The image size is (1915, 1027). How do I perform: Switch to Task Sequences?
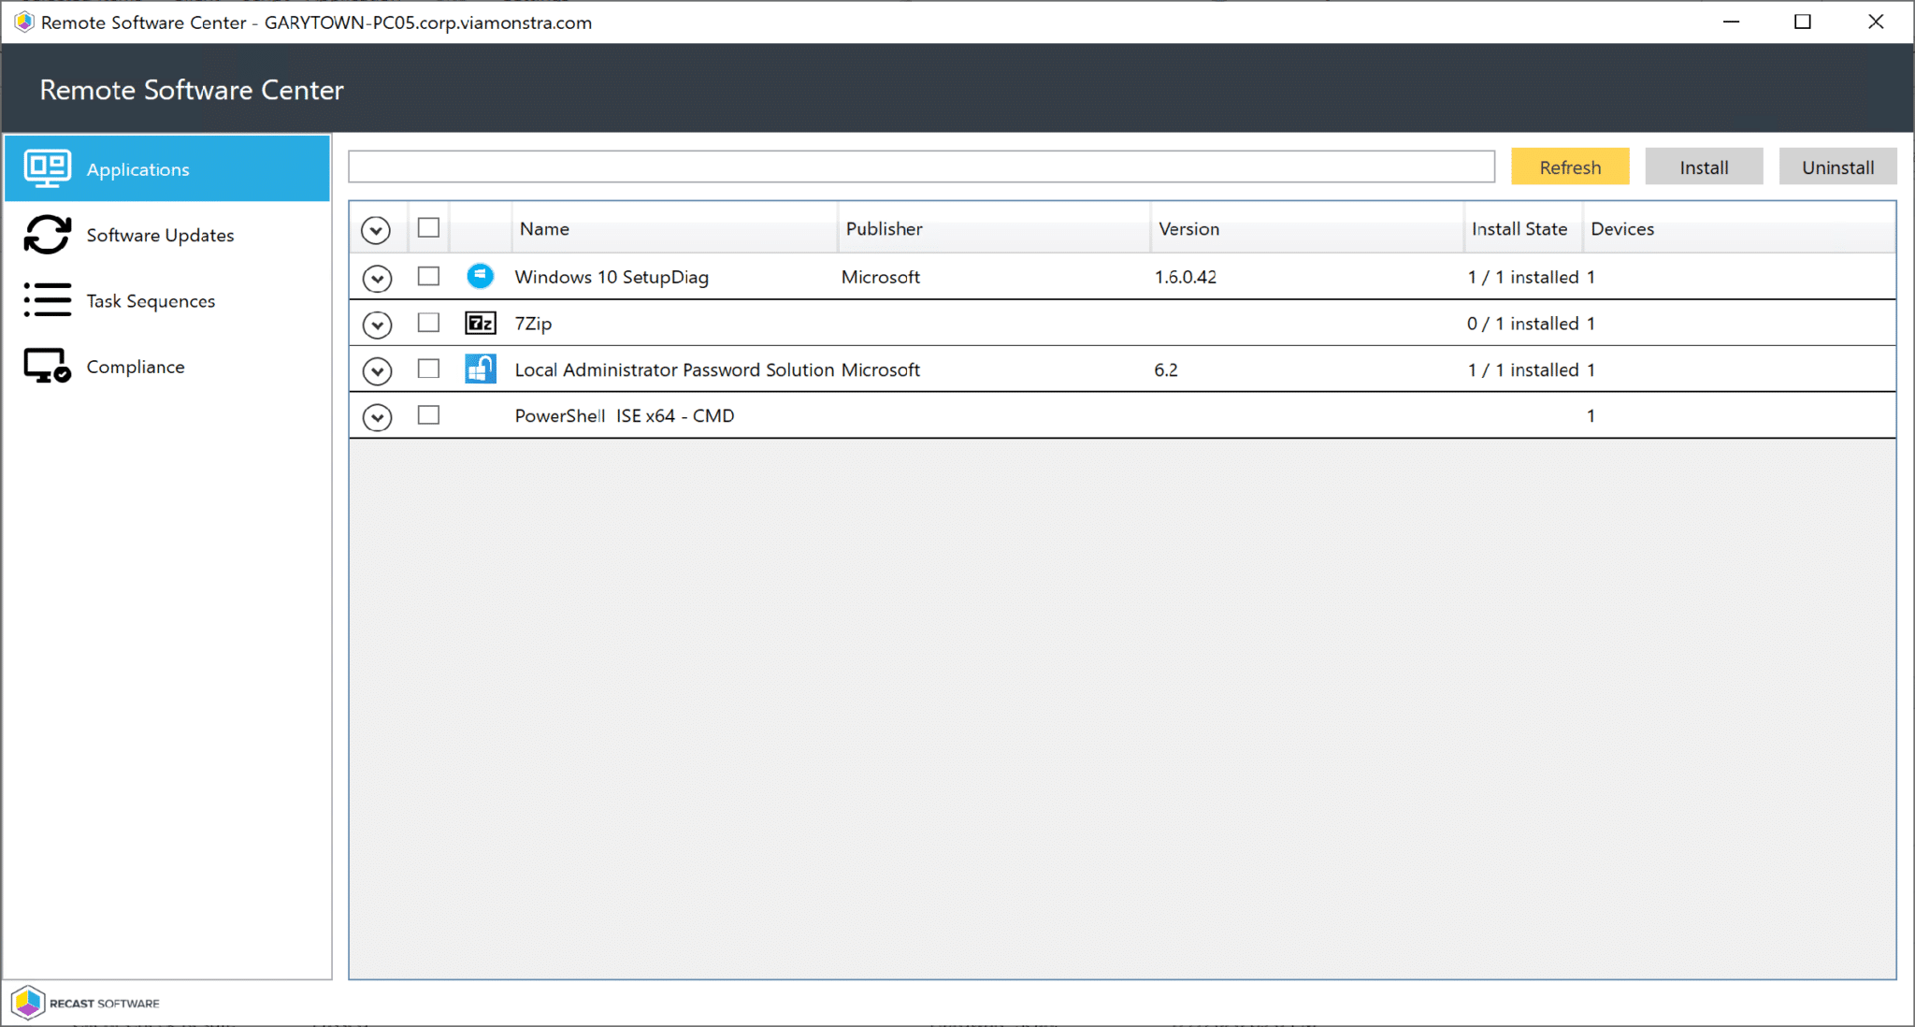(167, 300)
